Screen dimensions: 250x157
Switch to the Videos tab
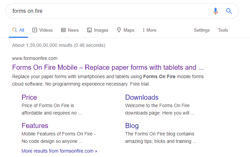pyautogui.click(x=43, y=30)
